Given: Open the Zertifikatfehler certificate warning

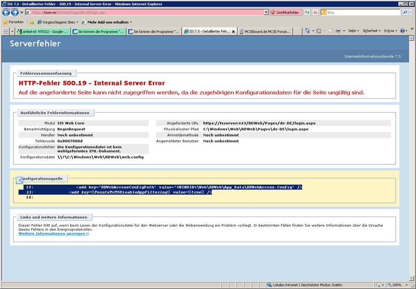Looking at the screenshot, I should 286,12.
